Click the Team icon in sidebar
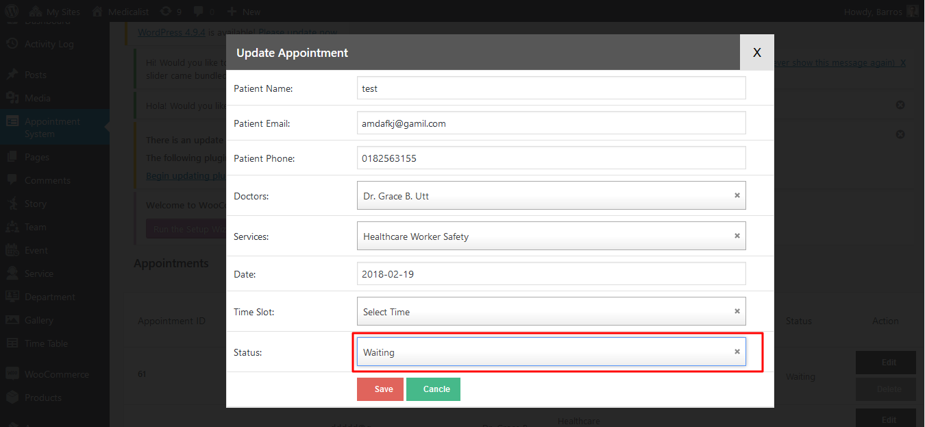This screenshot has width=925, height=427. [12, 227]
